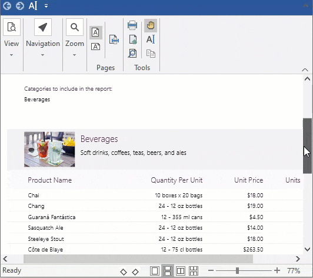Click the zoom in plus button
The width and height of the screenshot is (313, 278).
pos(277,270)
